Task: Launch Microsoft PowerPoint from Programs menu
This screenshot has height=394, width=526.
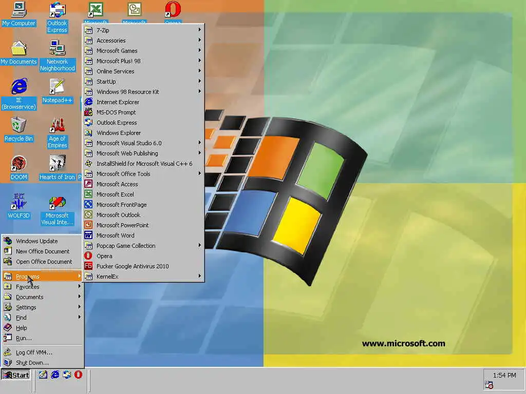Action: (144, 225)
